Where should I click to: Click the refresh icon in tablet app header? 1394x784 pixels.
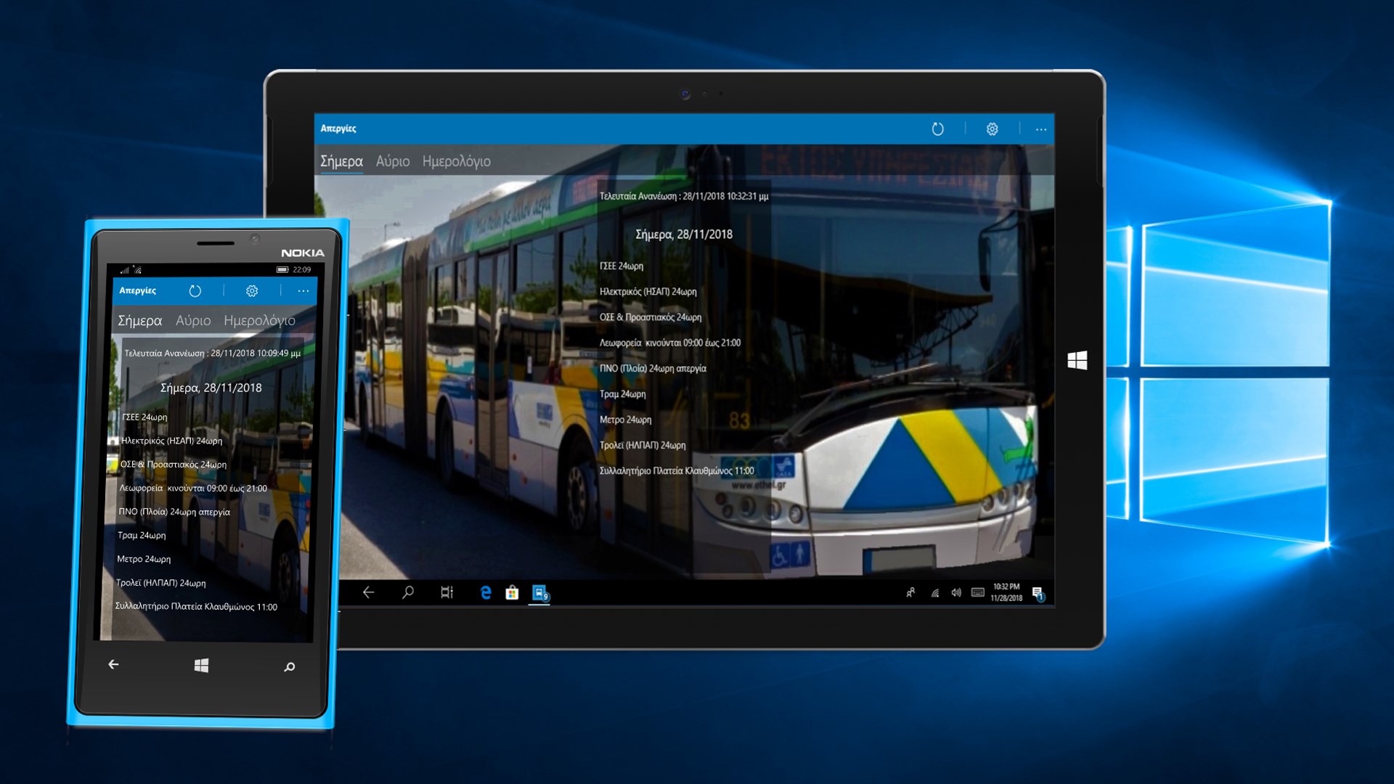[x=937, y=129]
